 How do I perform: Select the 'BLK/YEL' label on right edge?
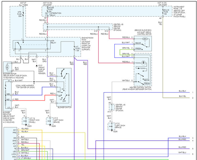182,96
